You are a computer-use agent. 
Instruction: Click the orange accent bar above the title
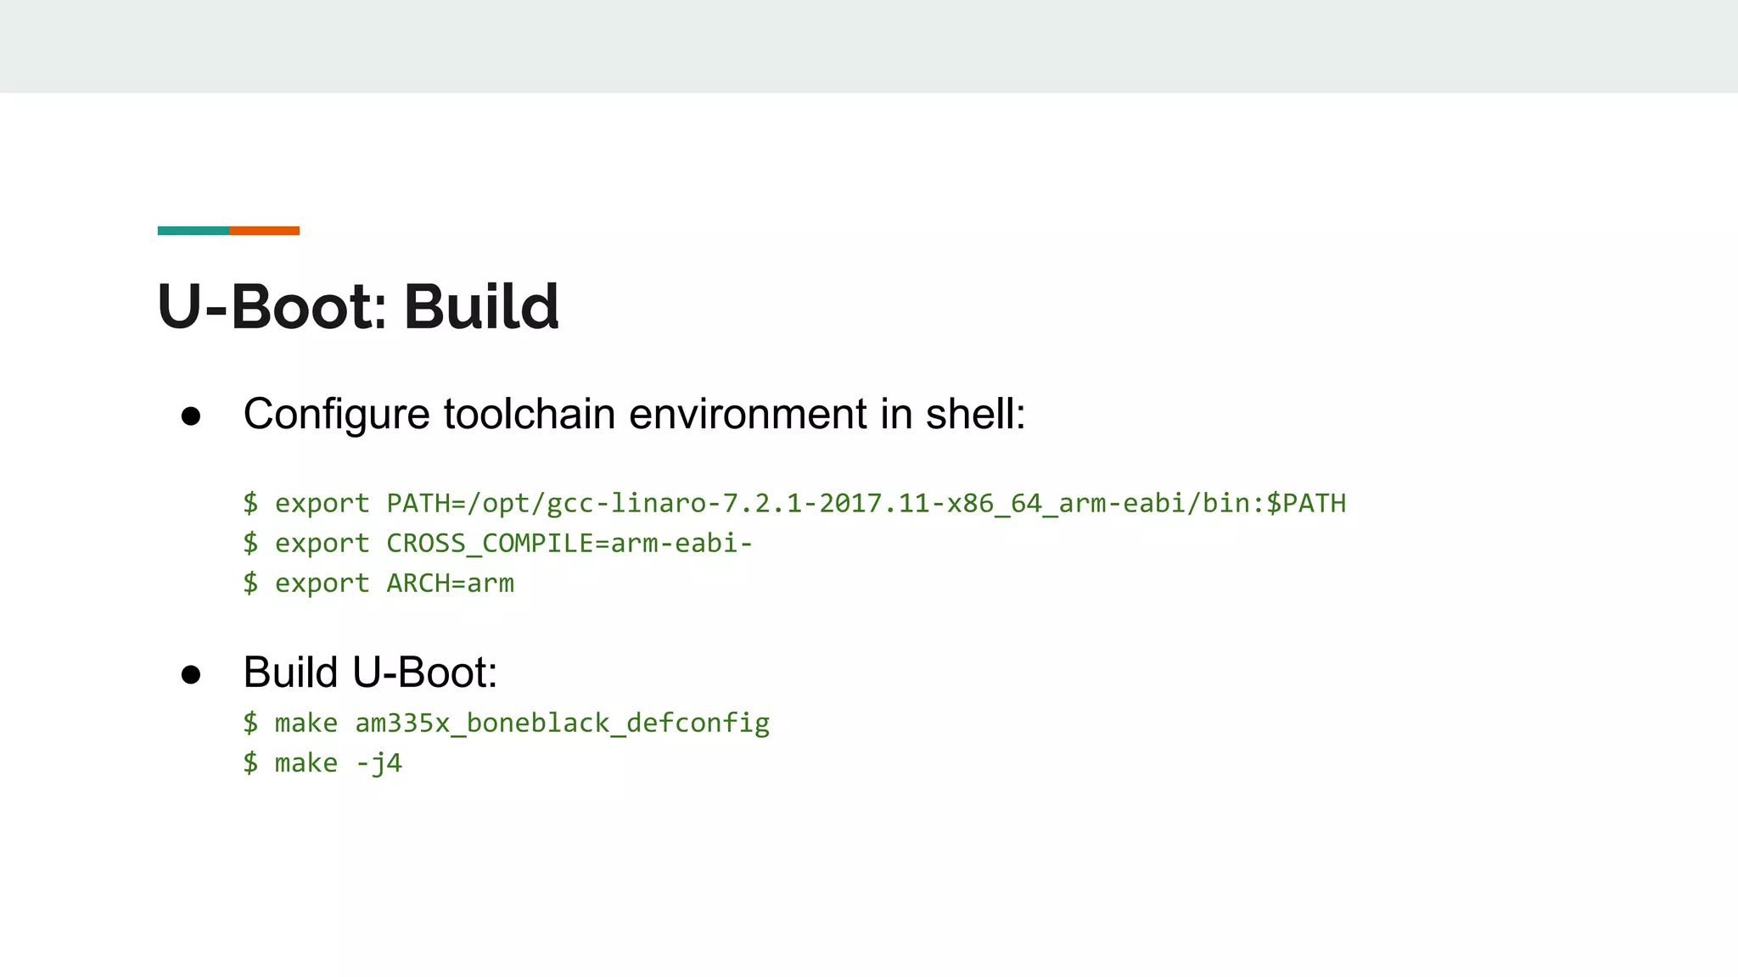(264, 231)
